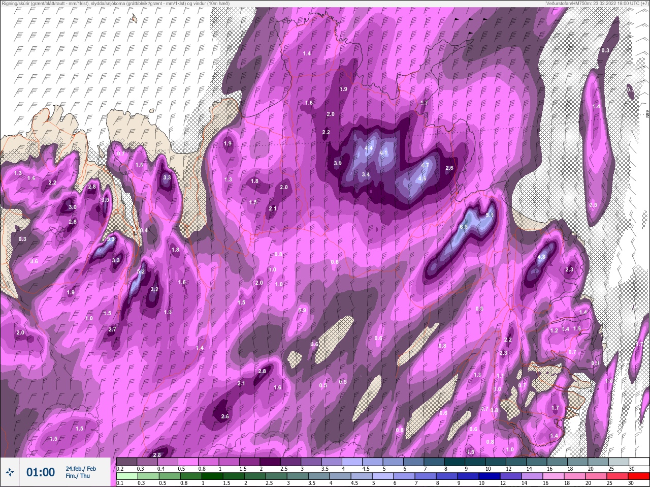Click the 4.7 precipitation value on the map

pyautogui.click(x=426, y=165)
